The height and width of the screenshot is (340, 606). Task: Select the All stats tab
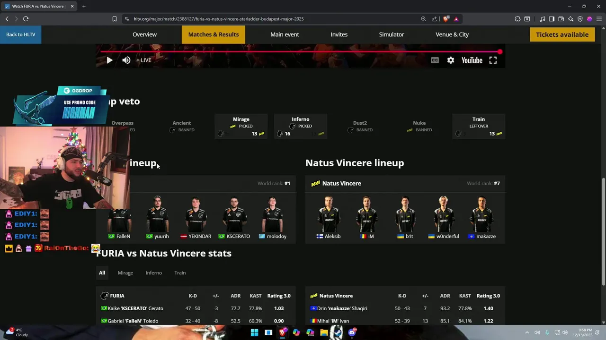coord(102,272)
